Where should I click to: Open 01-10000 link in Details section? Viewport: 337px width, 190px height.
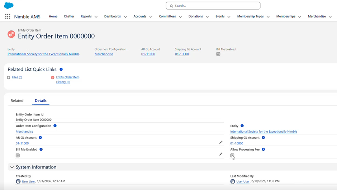tap(237, 143)
